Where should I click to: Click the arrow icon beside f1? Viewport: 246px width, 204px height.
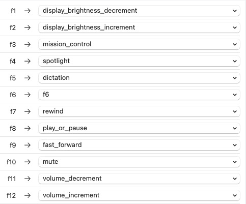pos(28,11)
